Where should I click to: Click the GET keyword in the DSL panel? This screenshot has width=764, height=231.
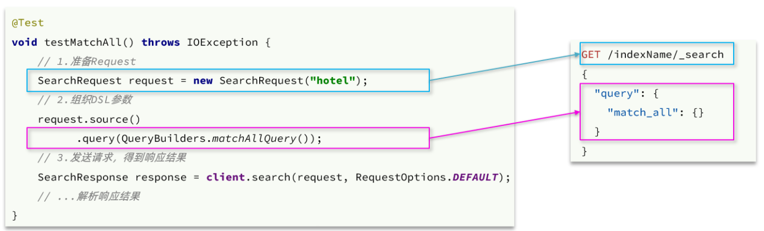coord(591,54)
